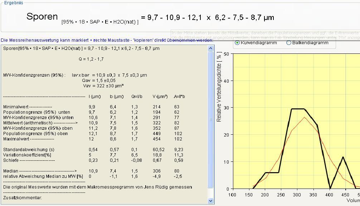Click the results scrollbar up arrow
This screenshot has height=206, width=360.
coord(211,48)
